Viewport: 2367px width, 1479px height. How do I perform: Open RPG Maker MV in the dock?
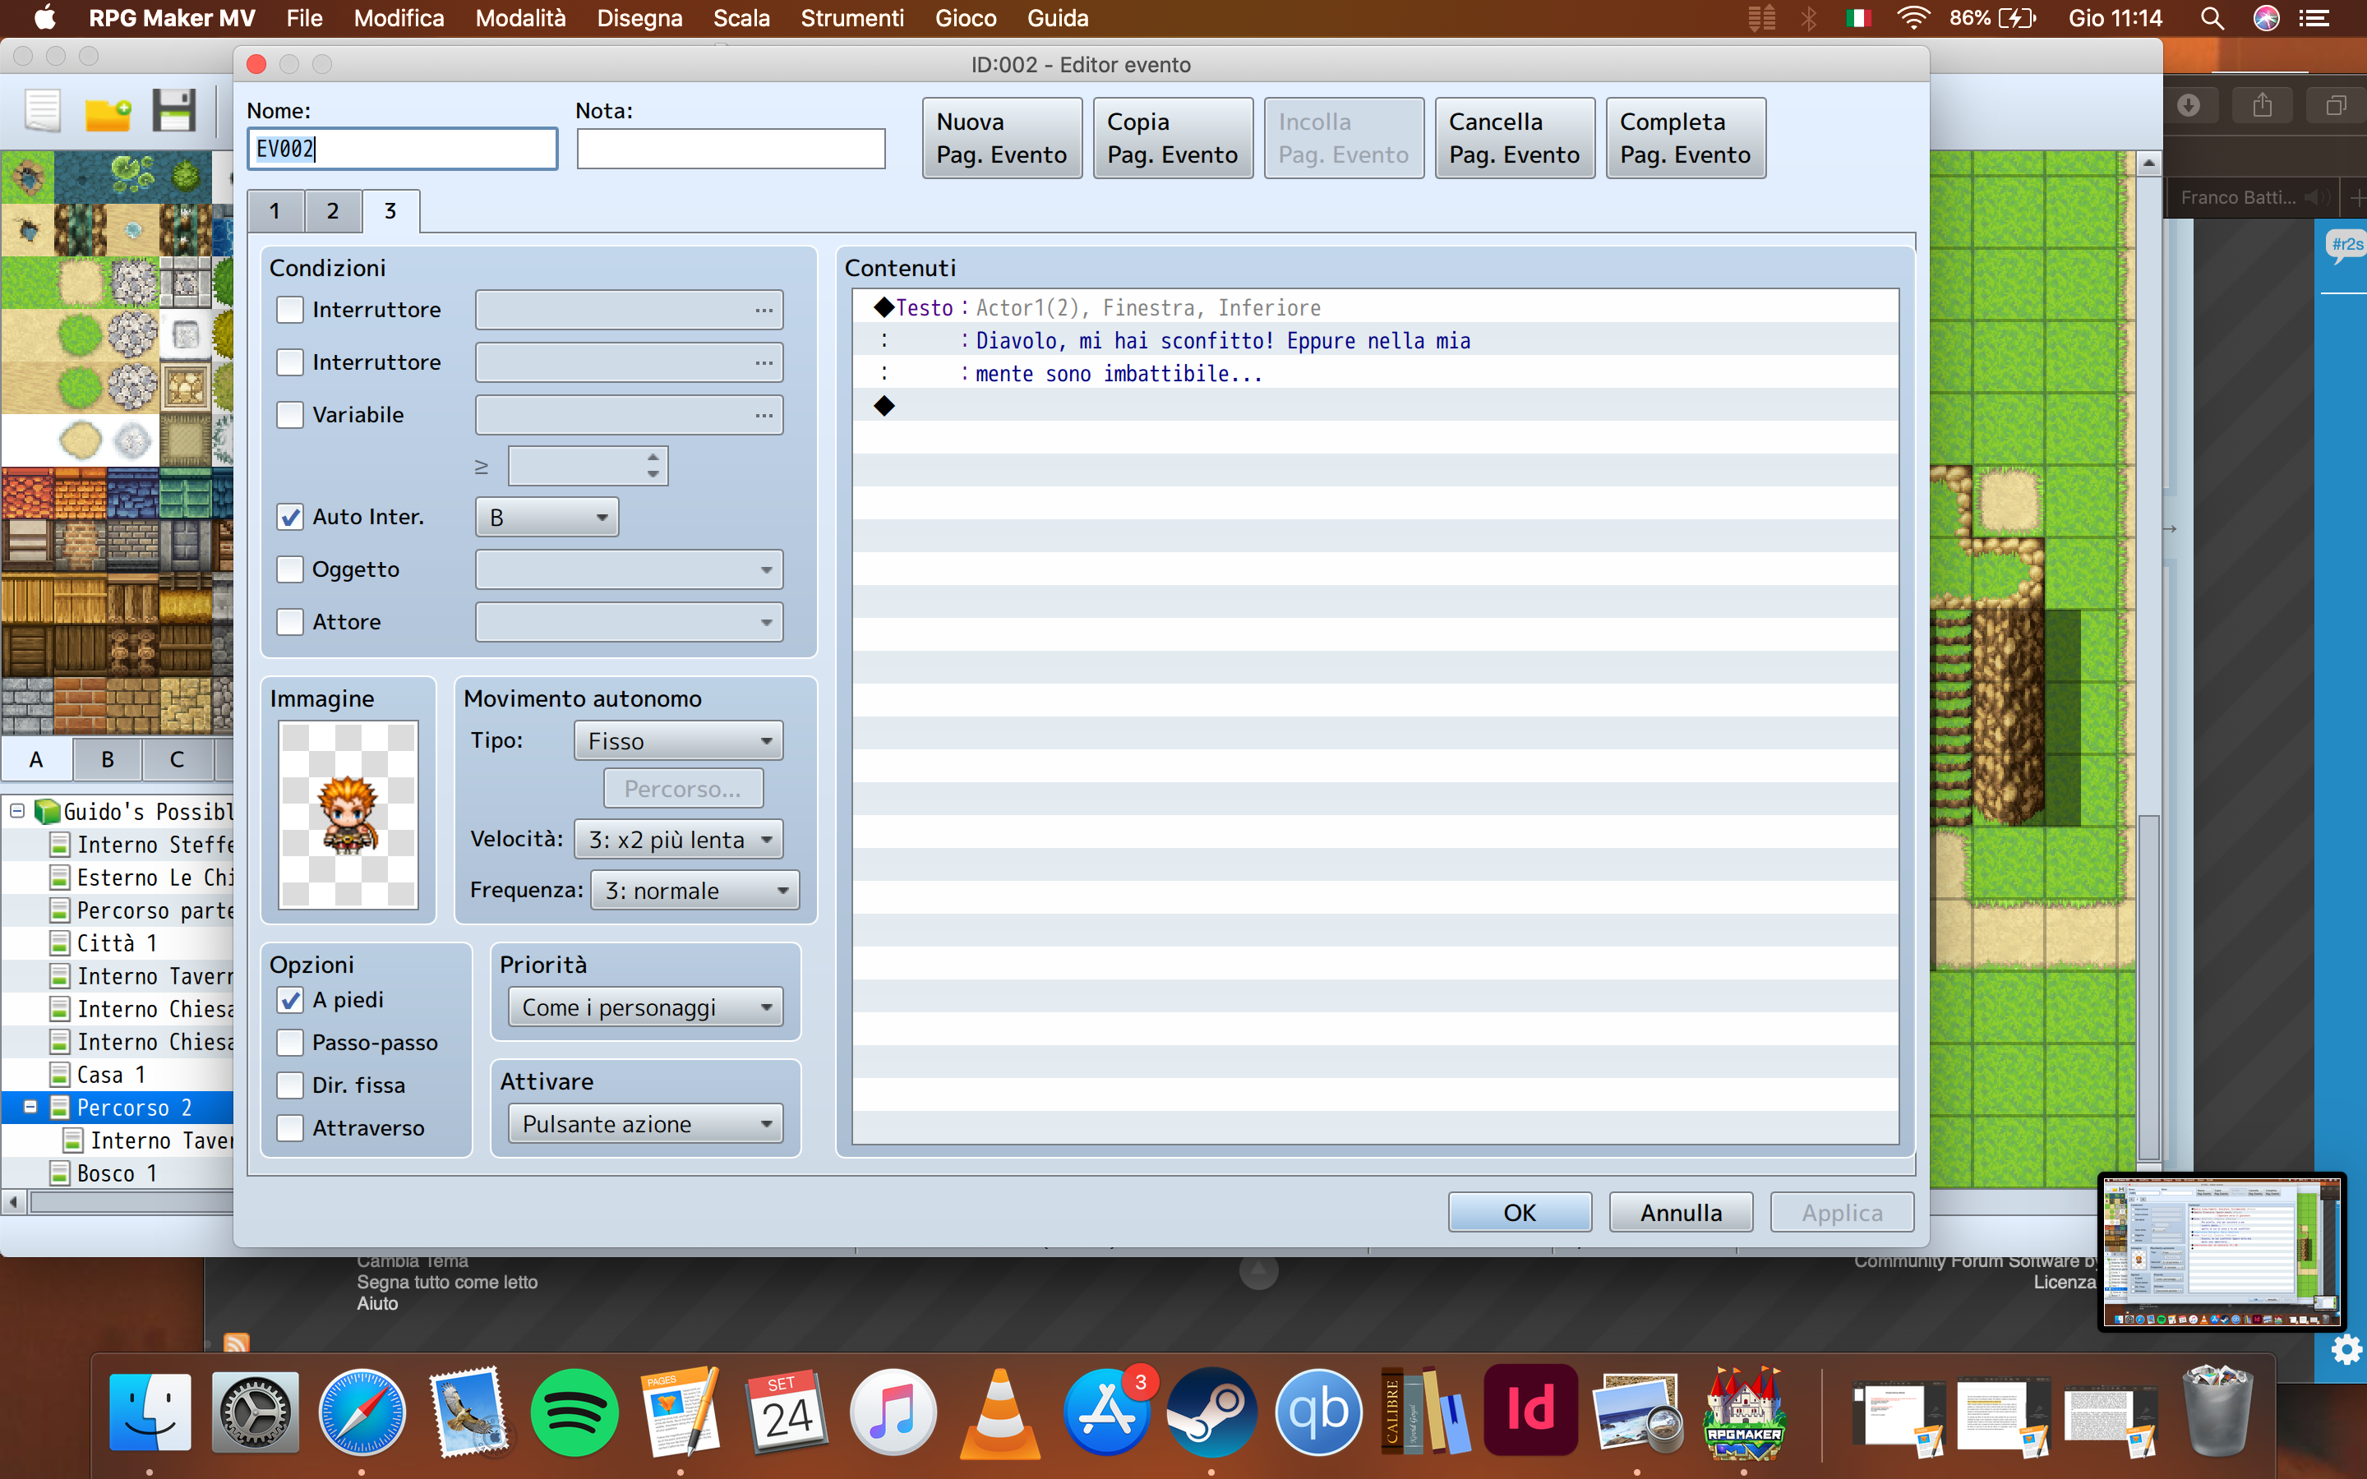pyautogui.click(x=1744, y=1412)
